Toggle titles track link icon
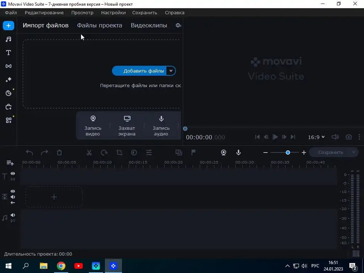Viewport: 364px width, 273px height. pos(13,179)
